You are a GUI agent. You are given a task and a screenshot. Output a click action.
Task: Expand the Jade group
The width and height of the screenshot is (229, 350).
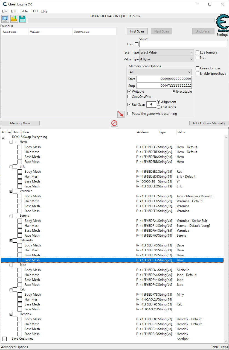click(11, 265)
